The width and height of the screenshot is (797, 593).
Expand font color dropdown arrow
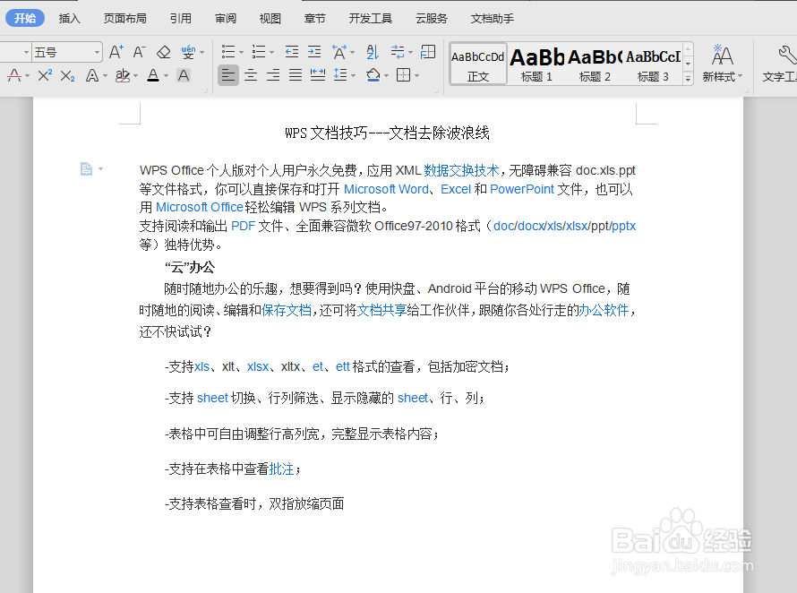[166, 76]
